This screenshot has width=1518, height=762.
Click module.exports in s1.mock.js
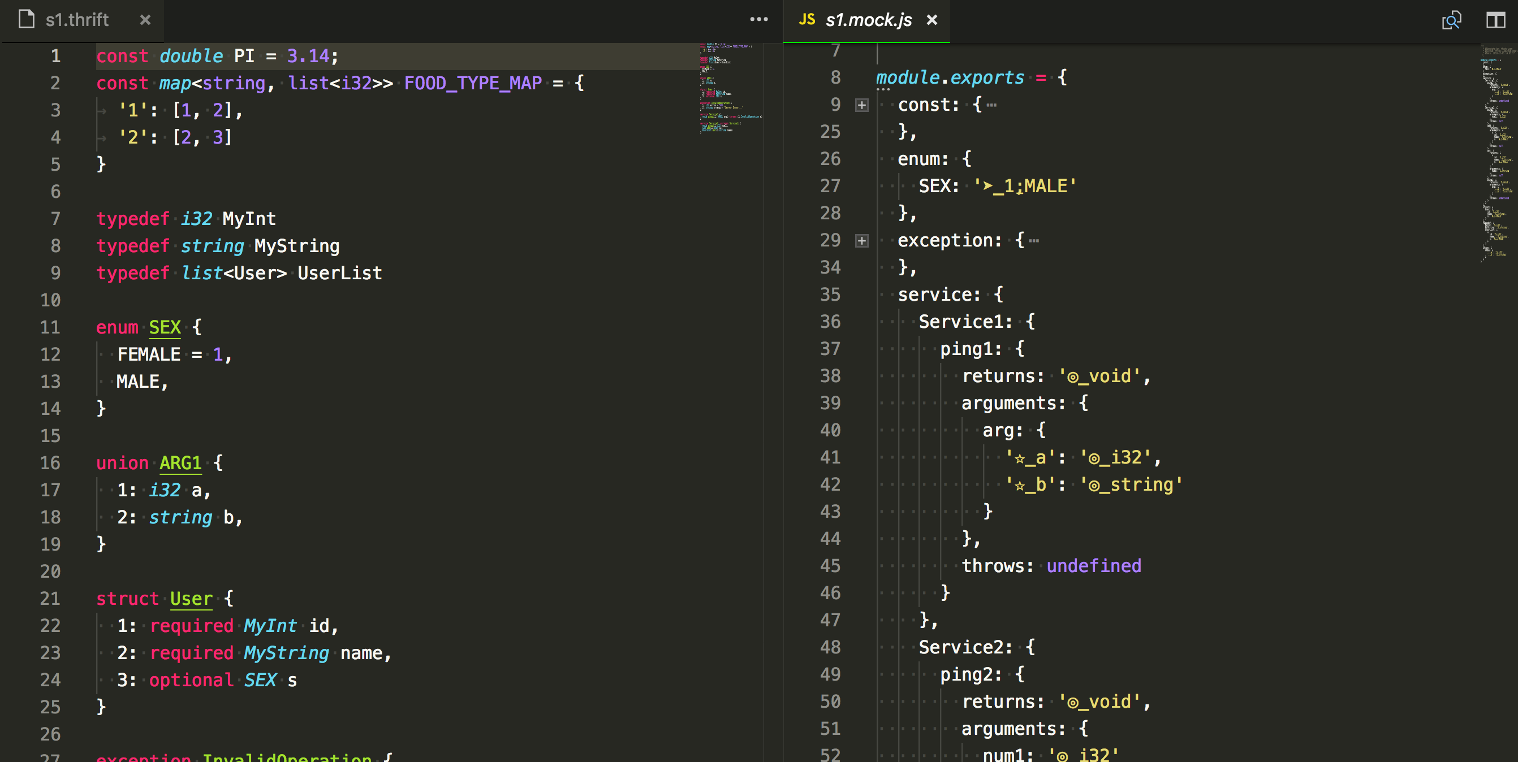pos(950,78)
